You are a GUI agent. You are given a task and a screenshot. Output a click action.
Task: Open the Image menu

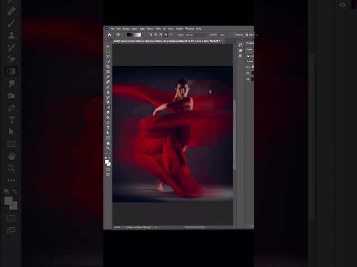tap(127, 29)
